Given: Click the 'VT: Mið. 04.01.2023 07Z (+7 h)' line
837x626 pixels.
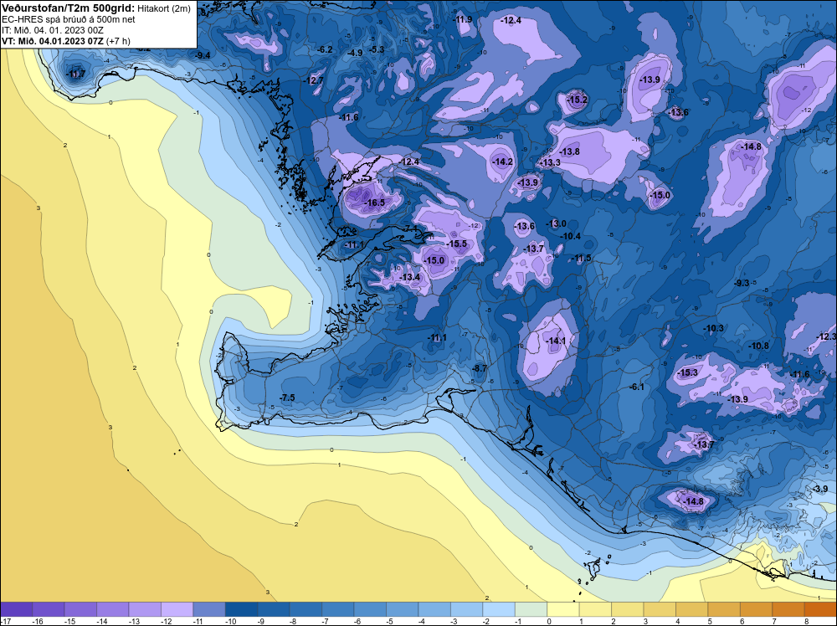Looking at the screenshot, I should coord(65,40).
